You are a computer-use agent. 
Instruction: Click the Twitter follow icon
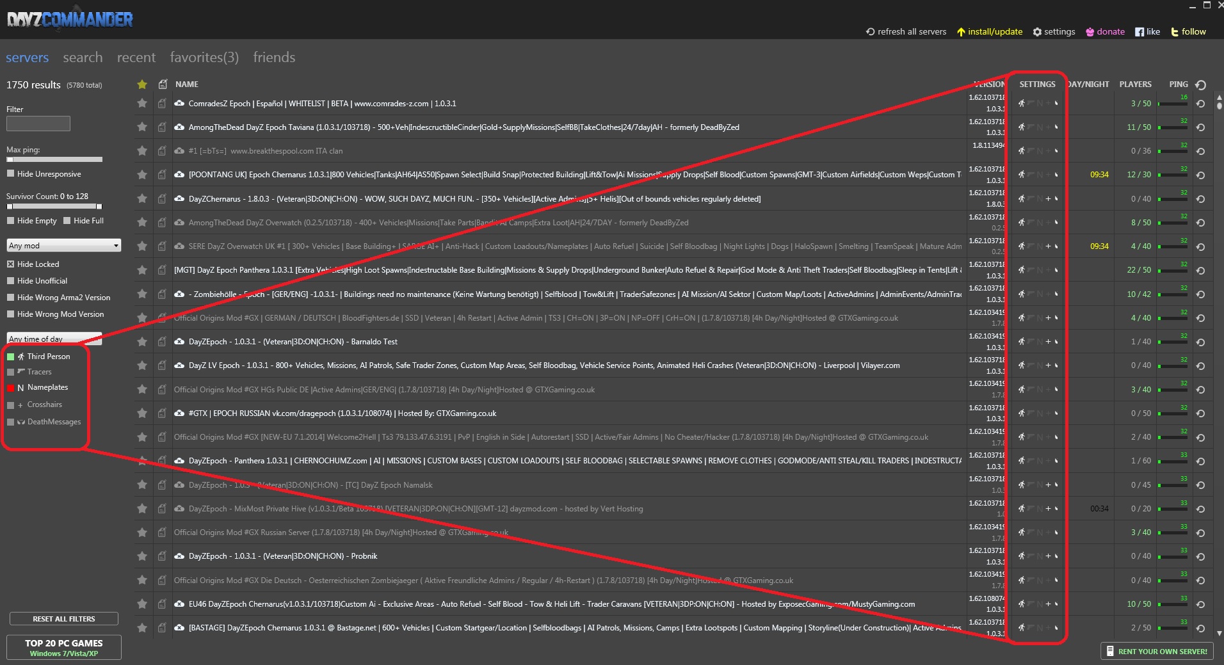point(1175,32)
